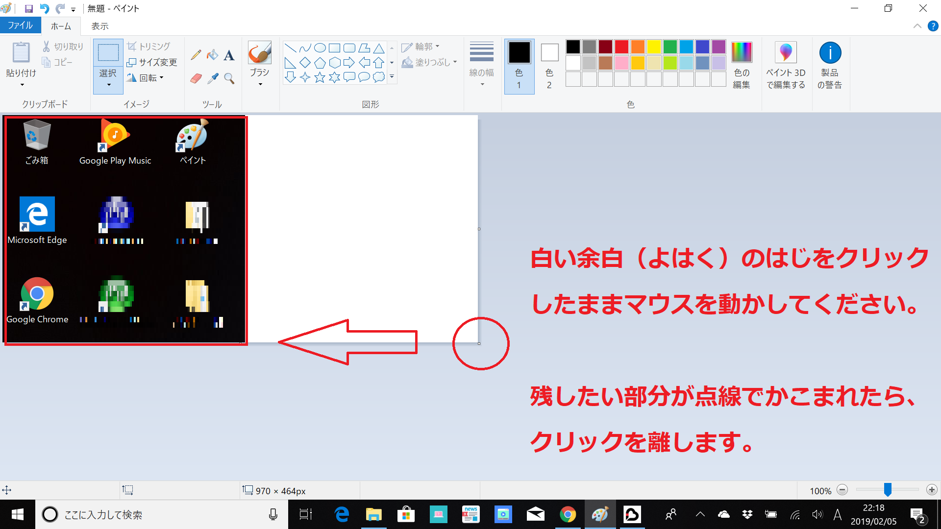941x529 pixels.
Task: Select the Fill with color bucket tool
Action: coord(212,55)
